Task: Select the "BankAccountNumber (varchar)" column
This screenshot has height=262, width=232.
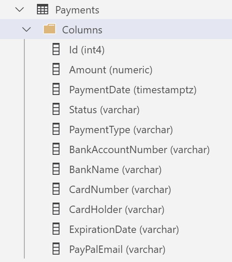Action: (139, 150)
